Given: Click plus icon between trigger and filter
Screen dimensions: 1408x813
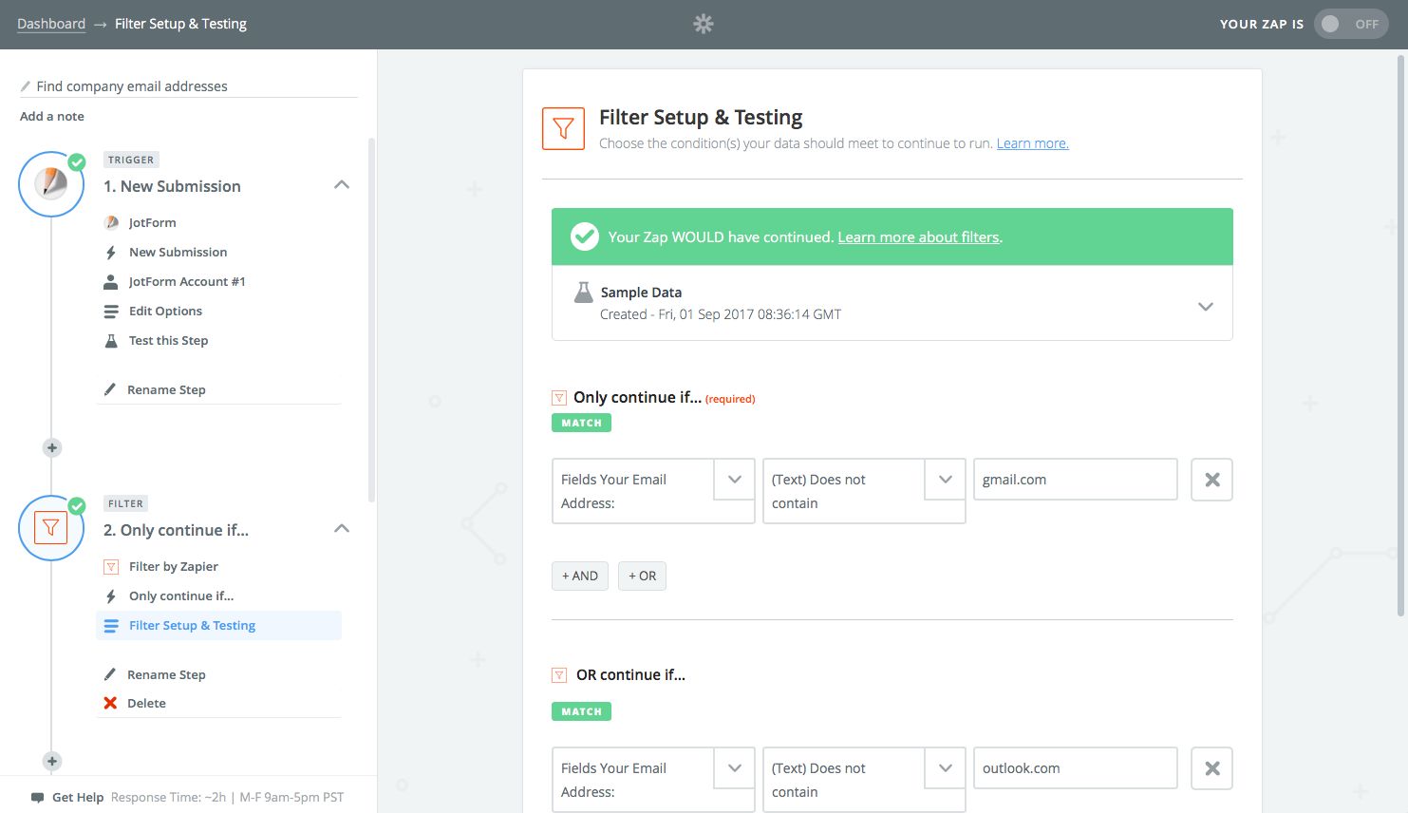Looking at the screenshot, I should tap(52, 447).
